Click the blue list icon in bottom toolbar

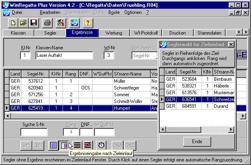pyautogui.click(x=53, y=146)
